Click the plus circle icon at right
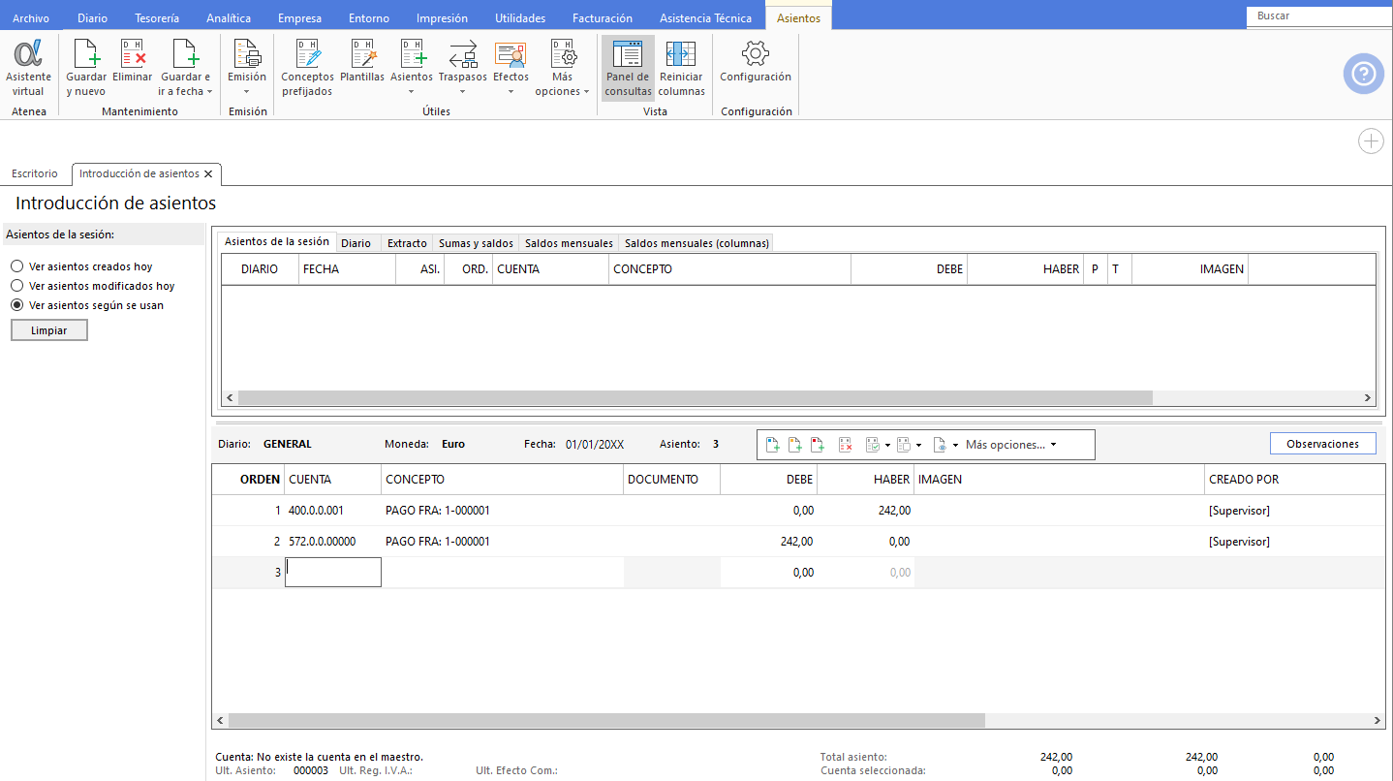Image resolution: width=1393 pixels, height=781 pixels. click(1371, 141)
